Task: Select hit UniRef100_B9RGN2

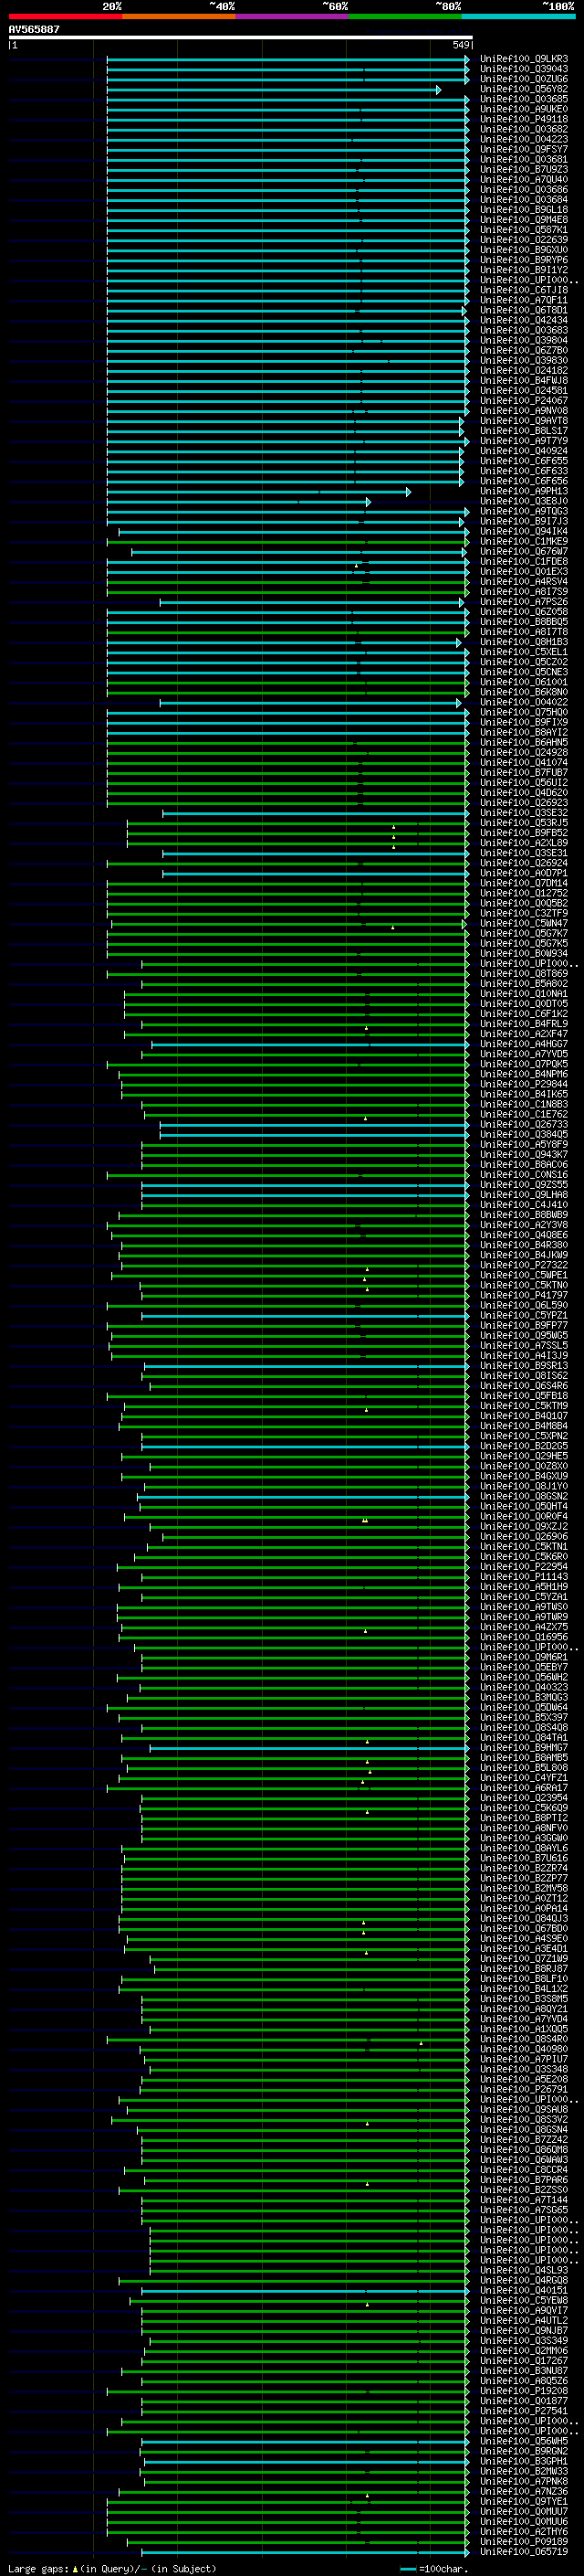Action: pyautogui.click(x=524, y=2452)
